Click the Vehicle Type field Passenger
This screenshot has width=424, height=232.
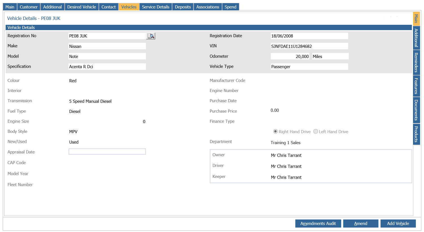[309, 66]
